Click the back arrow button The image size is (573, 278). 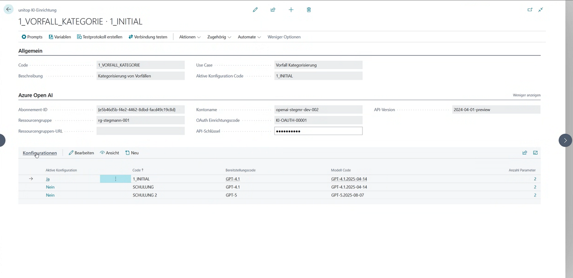pyautogui.click(x=9, y=9)
